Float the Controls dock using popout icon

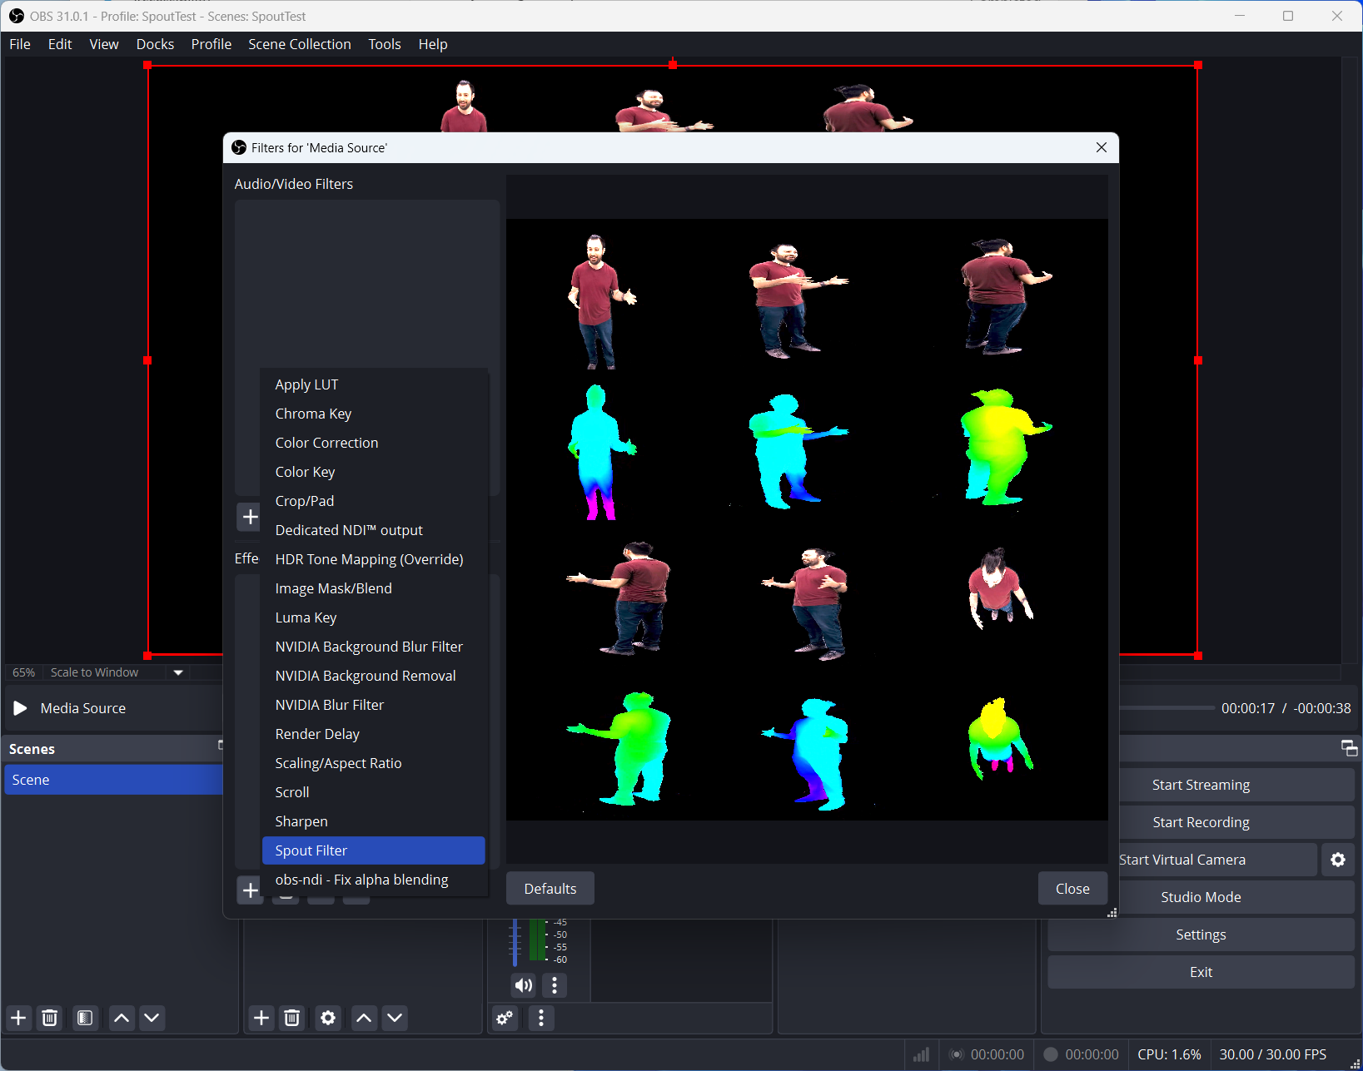pos(1349,748)
